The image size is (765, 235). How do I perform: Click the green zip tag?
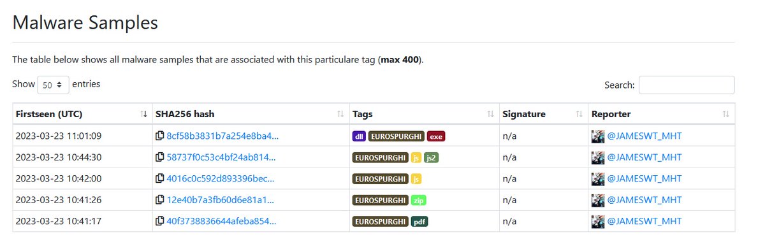(x=419, y=200)
